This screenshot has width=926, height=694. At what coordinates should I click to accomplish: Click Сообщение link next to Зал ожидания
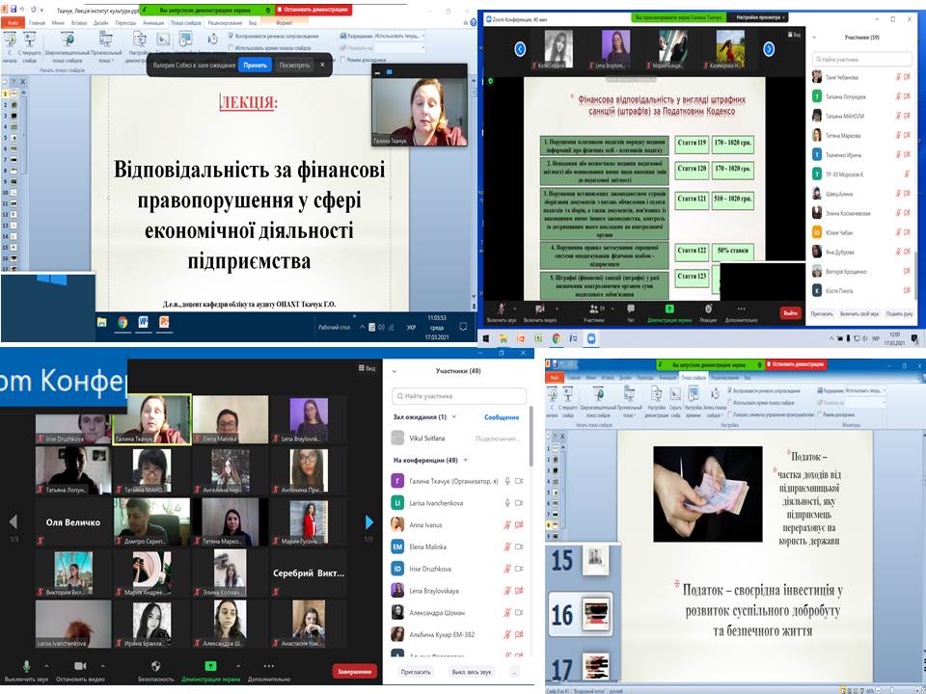[x=502, y=417]
